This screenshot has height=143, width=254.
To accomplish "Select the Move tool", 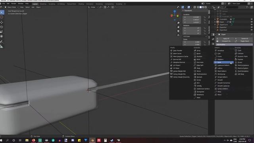I will [x=2, y=22].
